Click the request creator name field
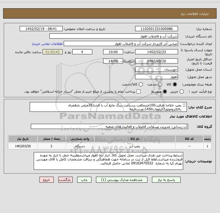 click(x=121, y=43)
